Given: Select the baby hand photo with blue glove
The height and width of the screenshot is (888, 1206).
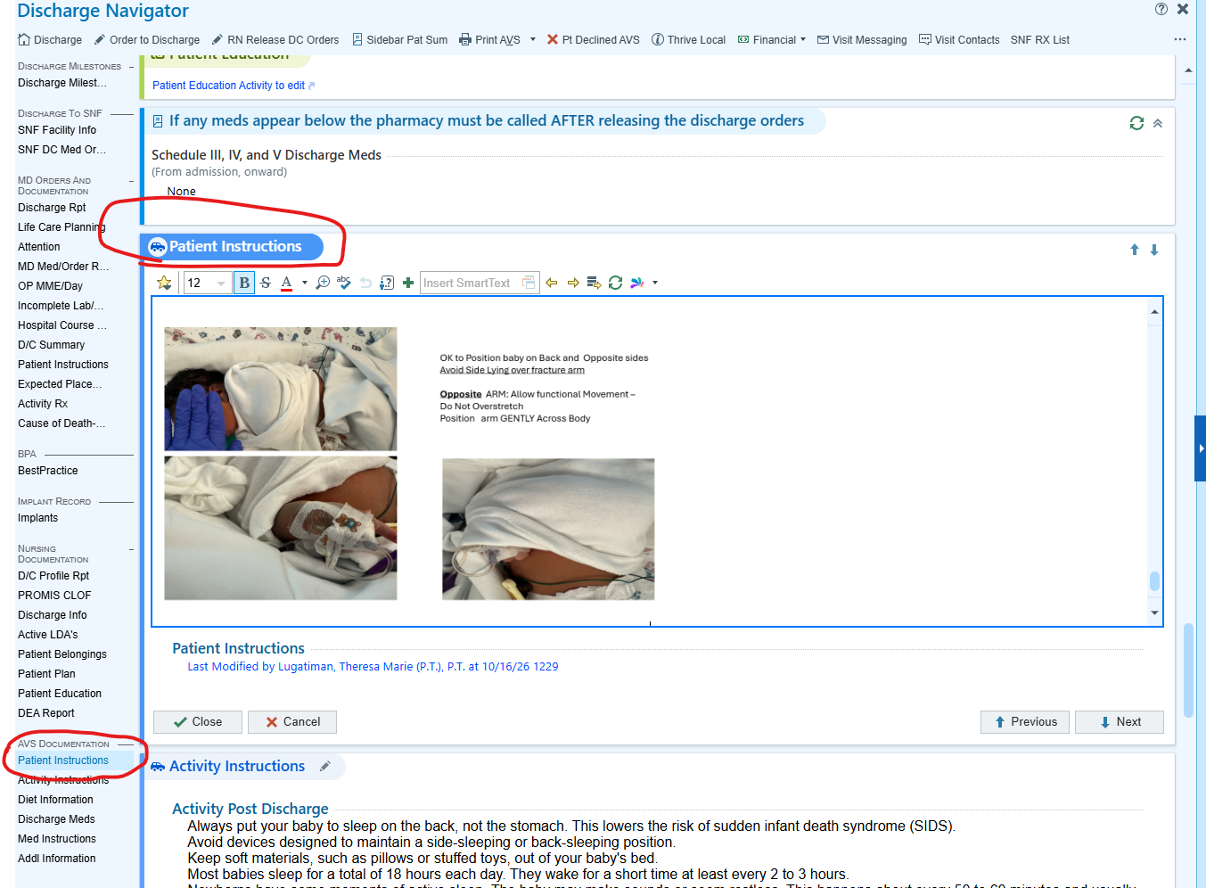Looking at the screenshot, I should 281,389.
